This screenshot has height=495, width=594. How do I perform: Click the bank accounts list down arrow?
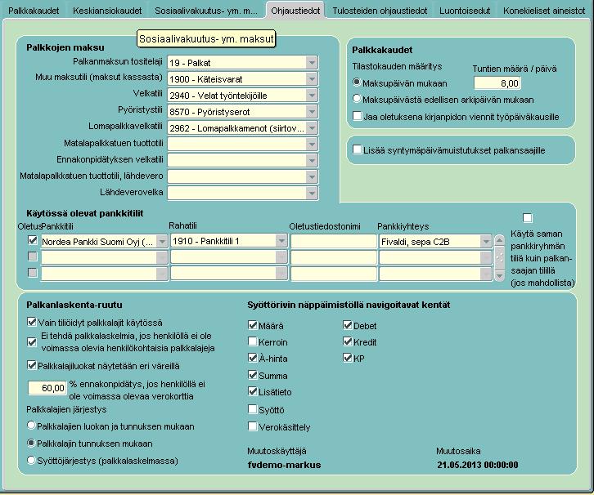(x=500, y=276)
